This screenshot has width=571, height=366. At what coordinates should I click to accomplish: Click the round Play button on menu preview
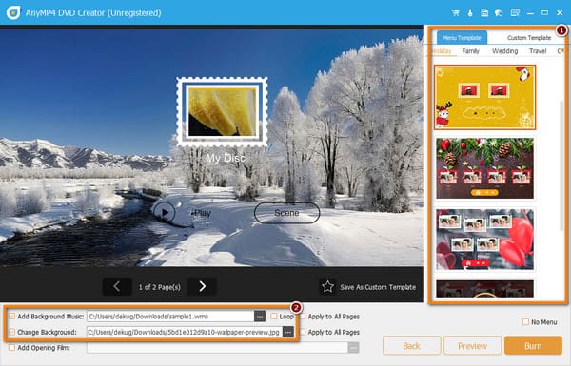click(164, 212)
